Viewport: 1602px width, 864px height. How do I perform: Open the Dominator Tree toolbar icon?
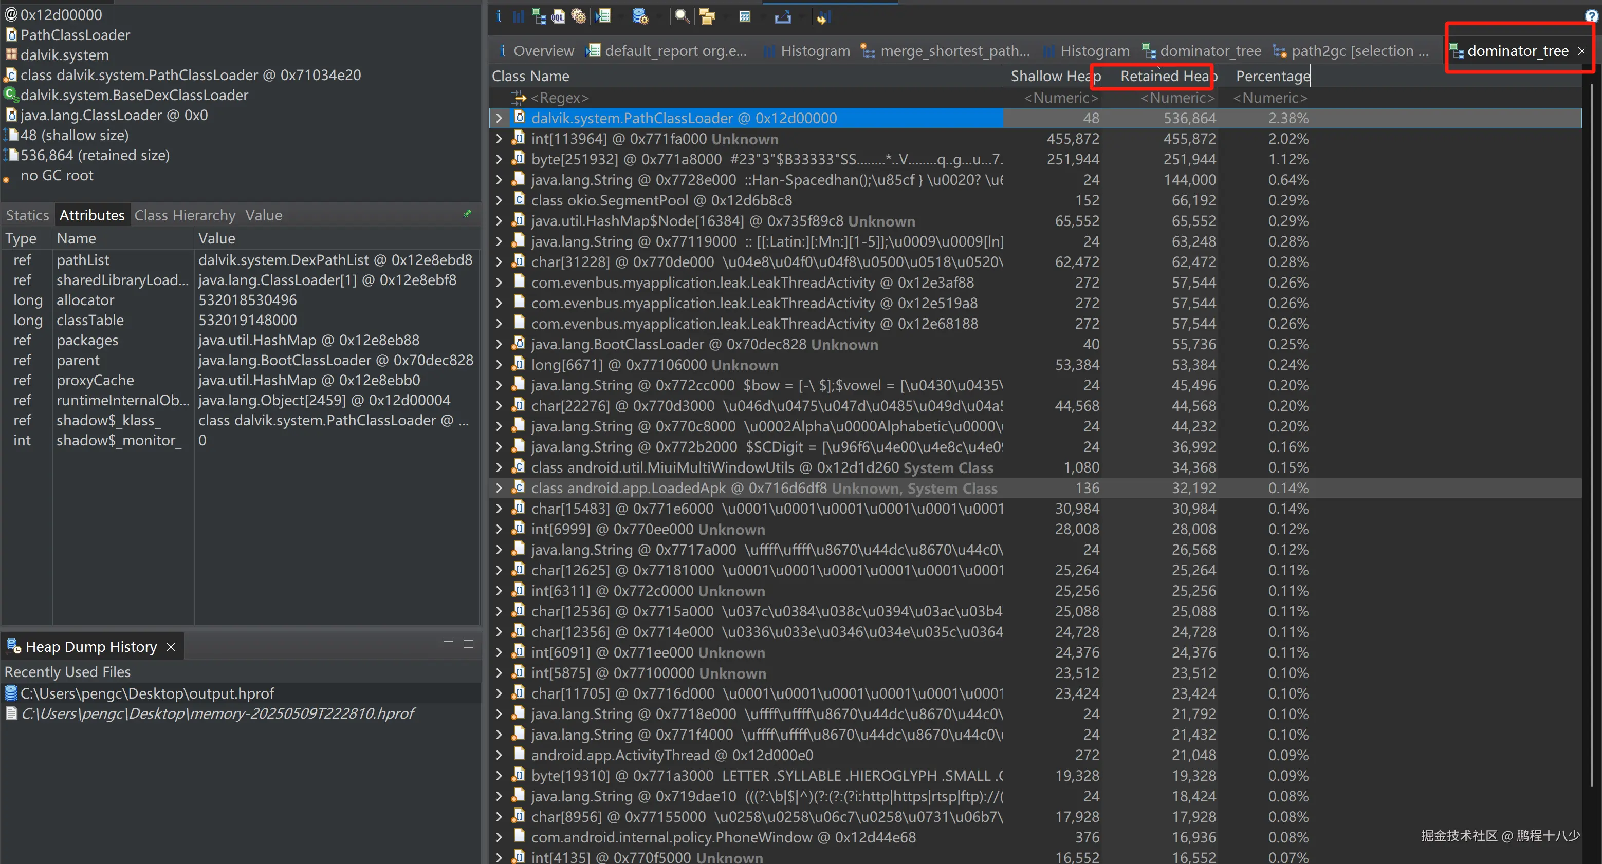pos(539,17)
